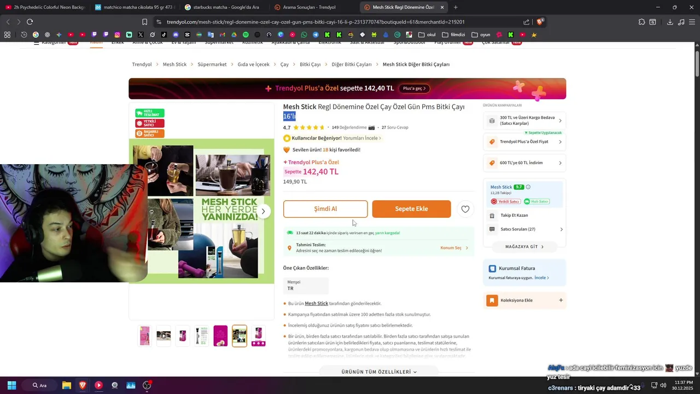Expand 300 TL ve Üzeri Kargo Bedava campaign

[524, 120]
